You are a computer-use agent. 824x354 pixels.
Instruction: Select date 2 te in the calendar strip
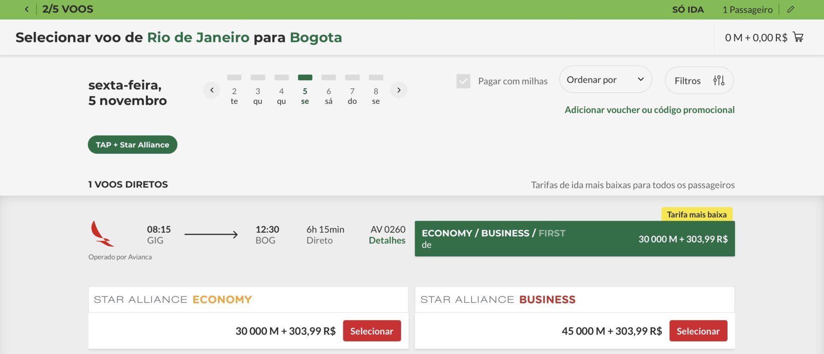[234, 90]
